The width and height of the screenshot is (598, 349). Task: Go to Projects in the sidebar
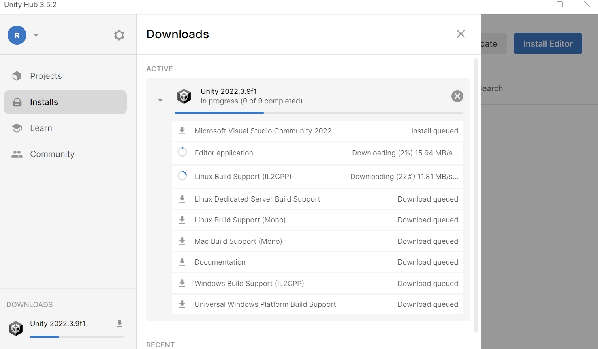click(65, 76)
